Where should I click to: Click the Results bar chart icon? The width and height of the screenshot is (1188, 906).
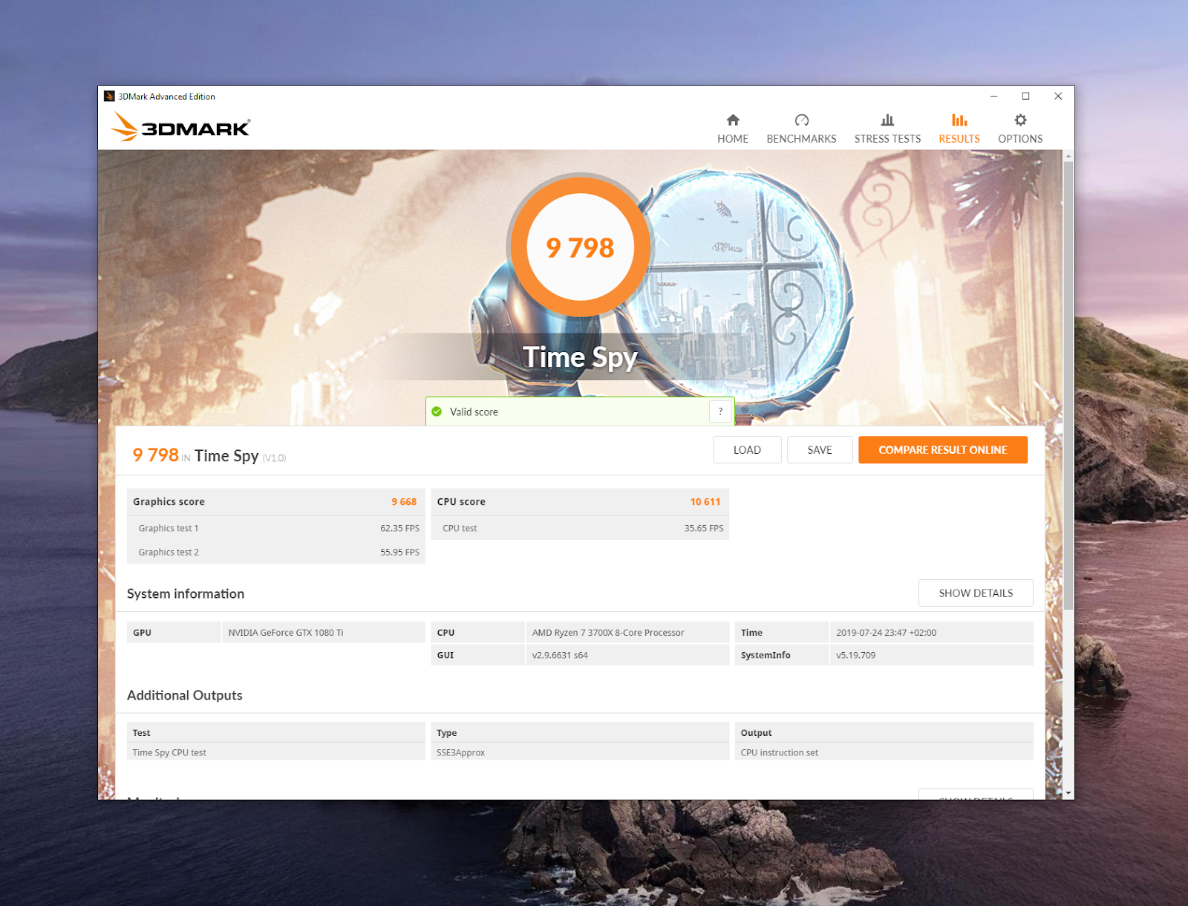click(x=959, y=120)
